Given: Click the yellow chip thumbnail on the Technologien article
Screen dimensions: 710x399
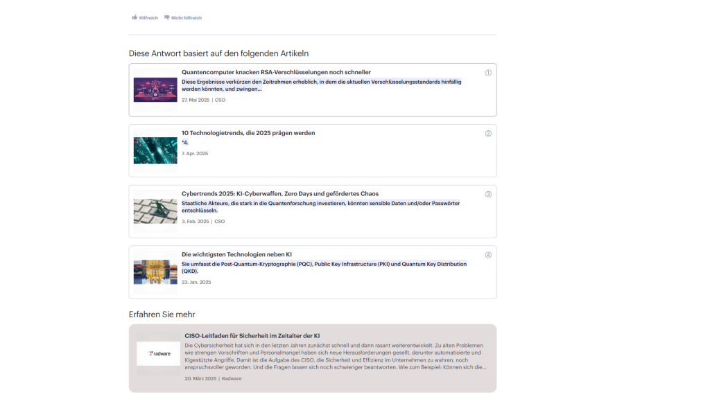Looking at the screenshot, I should 155,272.
